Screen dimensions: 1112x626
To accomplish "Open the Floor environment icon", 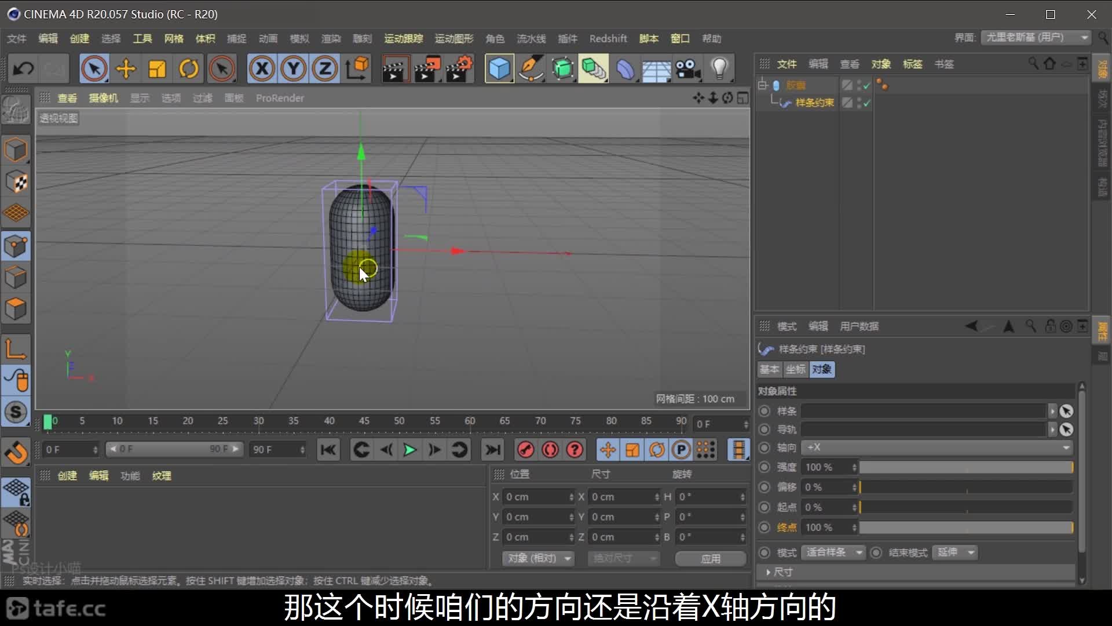I will click(x=656, y=69).
